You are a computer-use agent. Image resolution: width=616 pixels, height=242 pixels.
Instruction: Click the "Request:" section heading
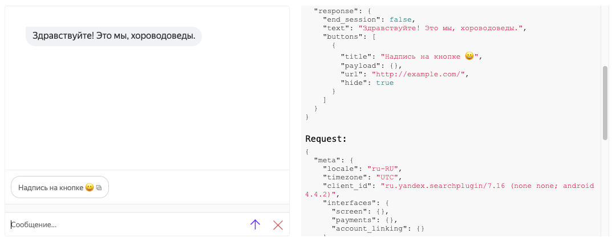[x=326, y=138]
